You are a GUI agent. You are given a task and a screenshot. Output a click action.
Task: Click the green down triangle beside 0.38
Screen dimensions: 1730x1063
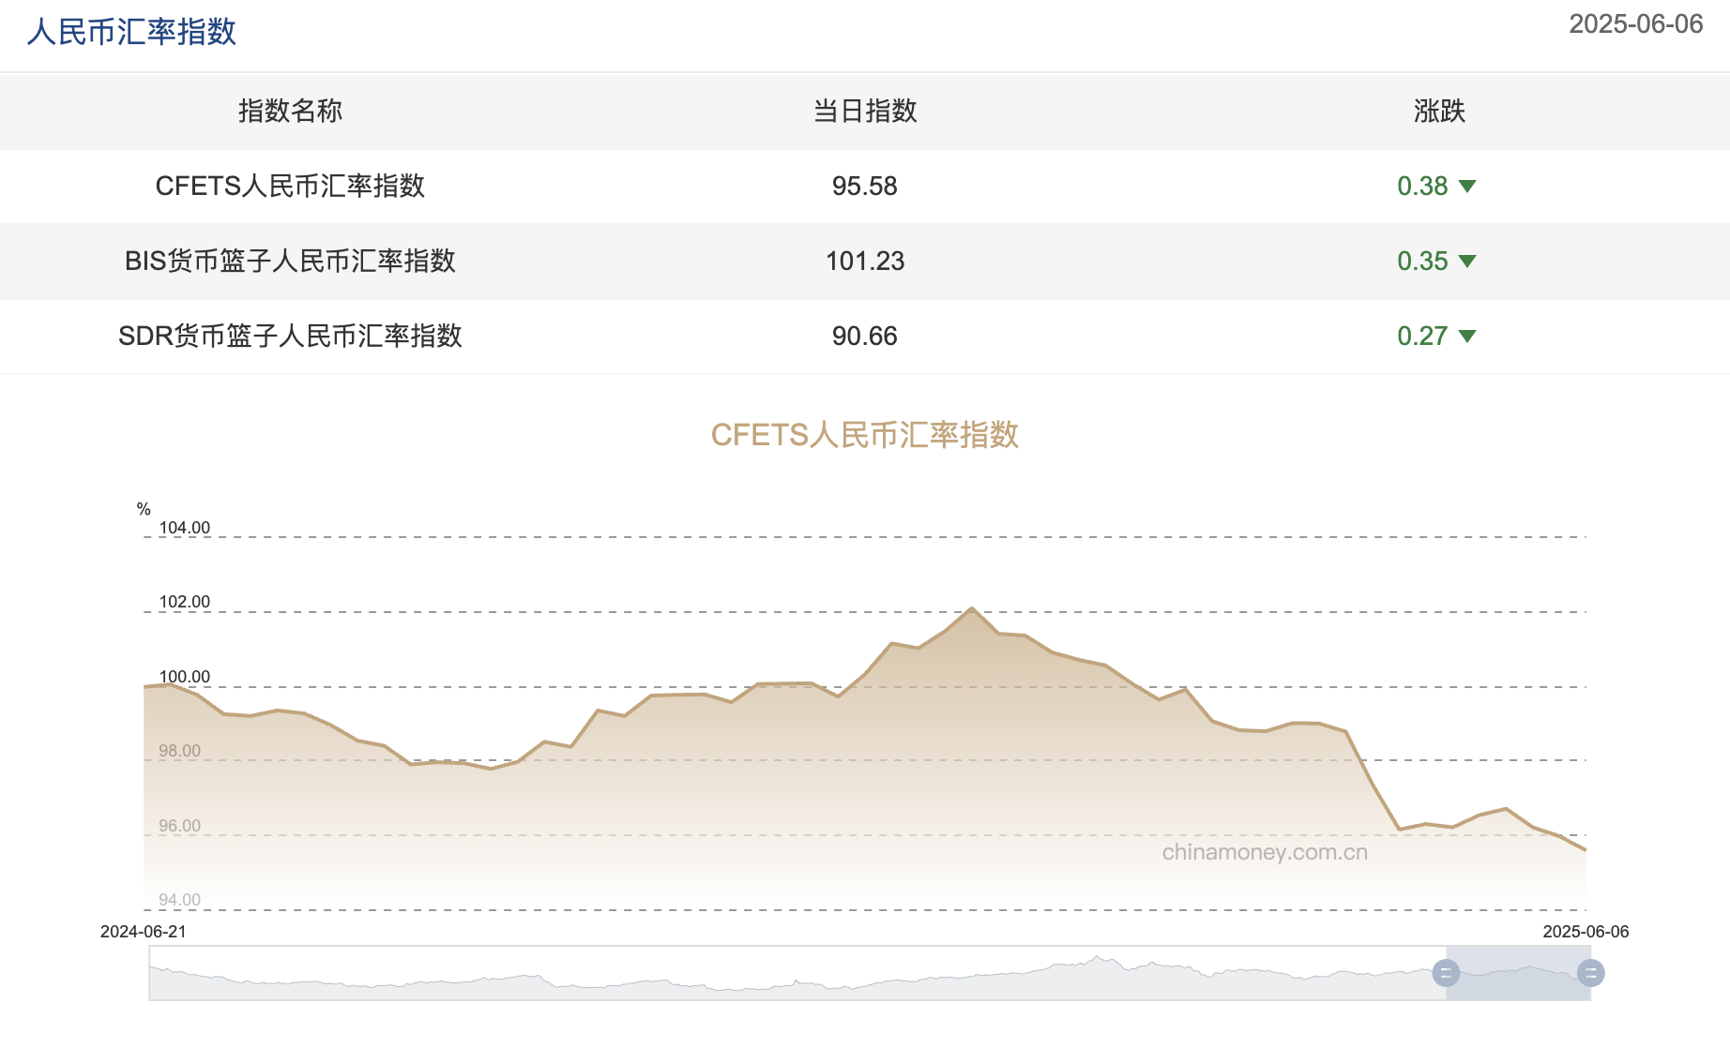[1468, 186]
